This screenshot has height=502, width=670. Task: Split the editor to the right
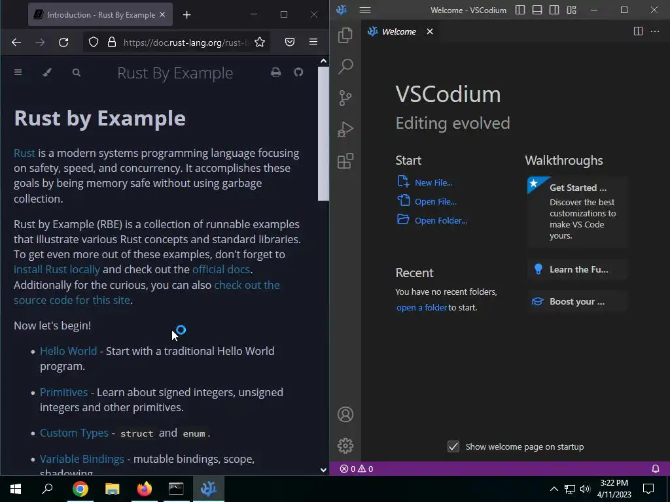pos(638,31)
